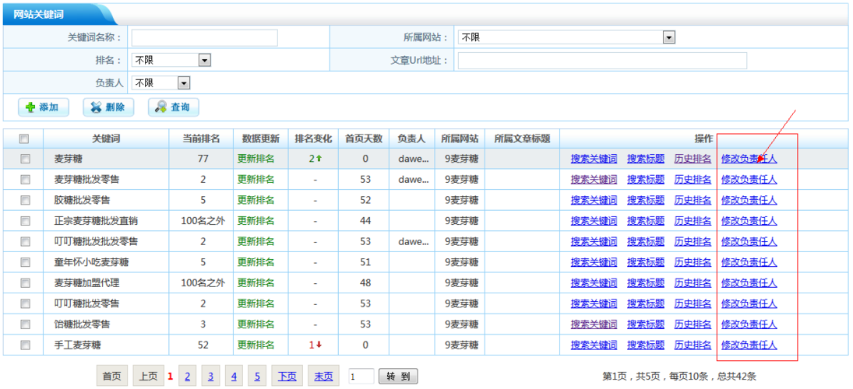Click 修改负责任人 for 手工麦芽糖 row

tap(749, 345)
